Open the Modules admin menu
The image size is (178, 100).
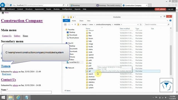[56, 9]
